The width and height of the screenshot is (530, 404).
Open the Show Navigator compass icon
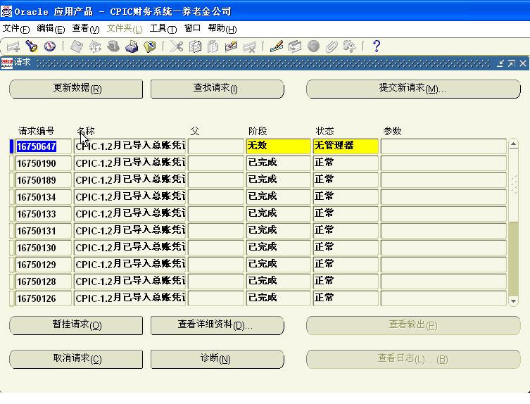point(50,46)
